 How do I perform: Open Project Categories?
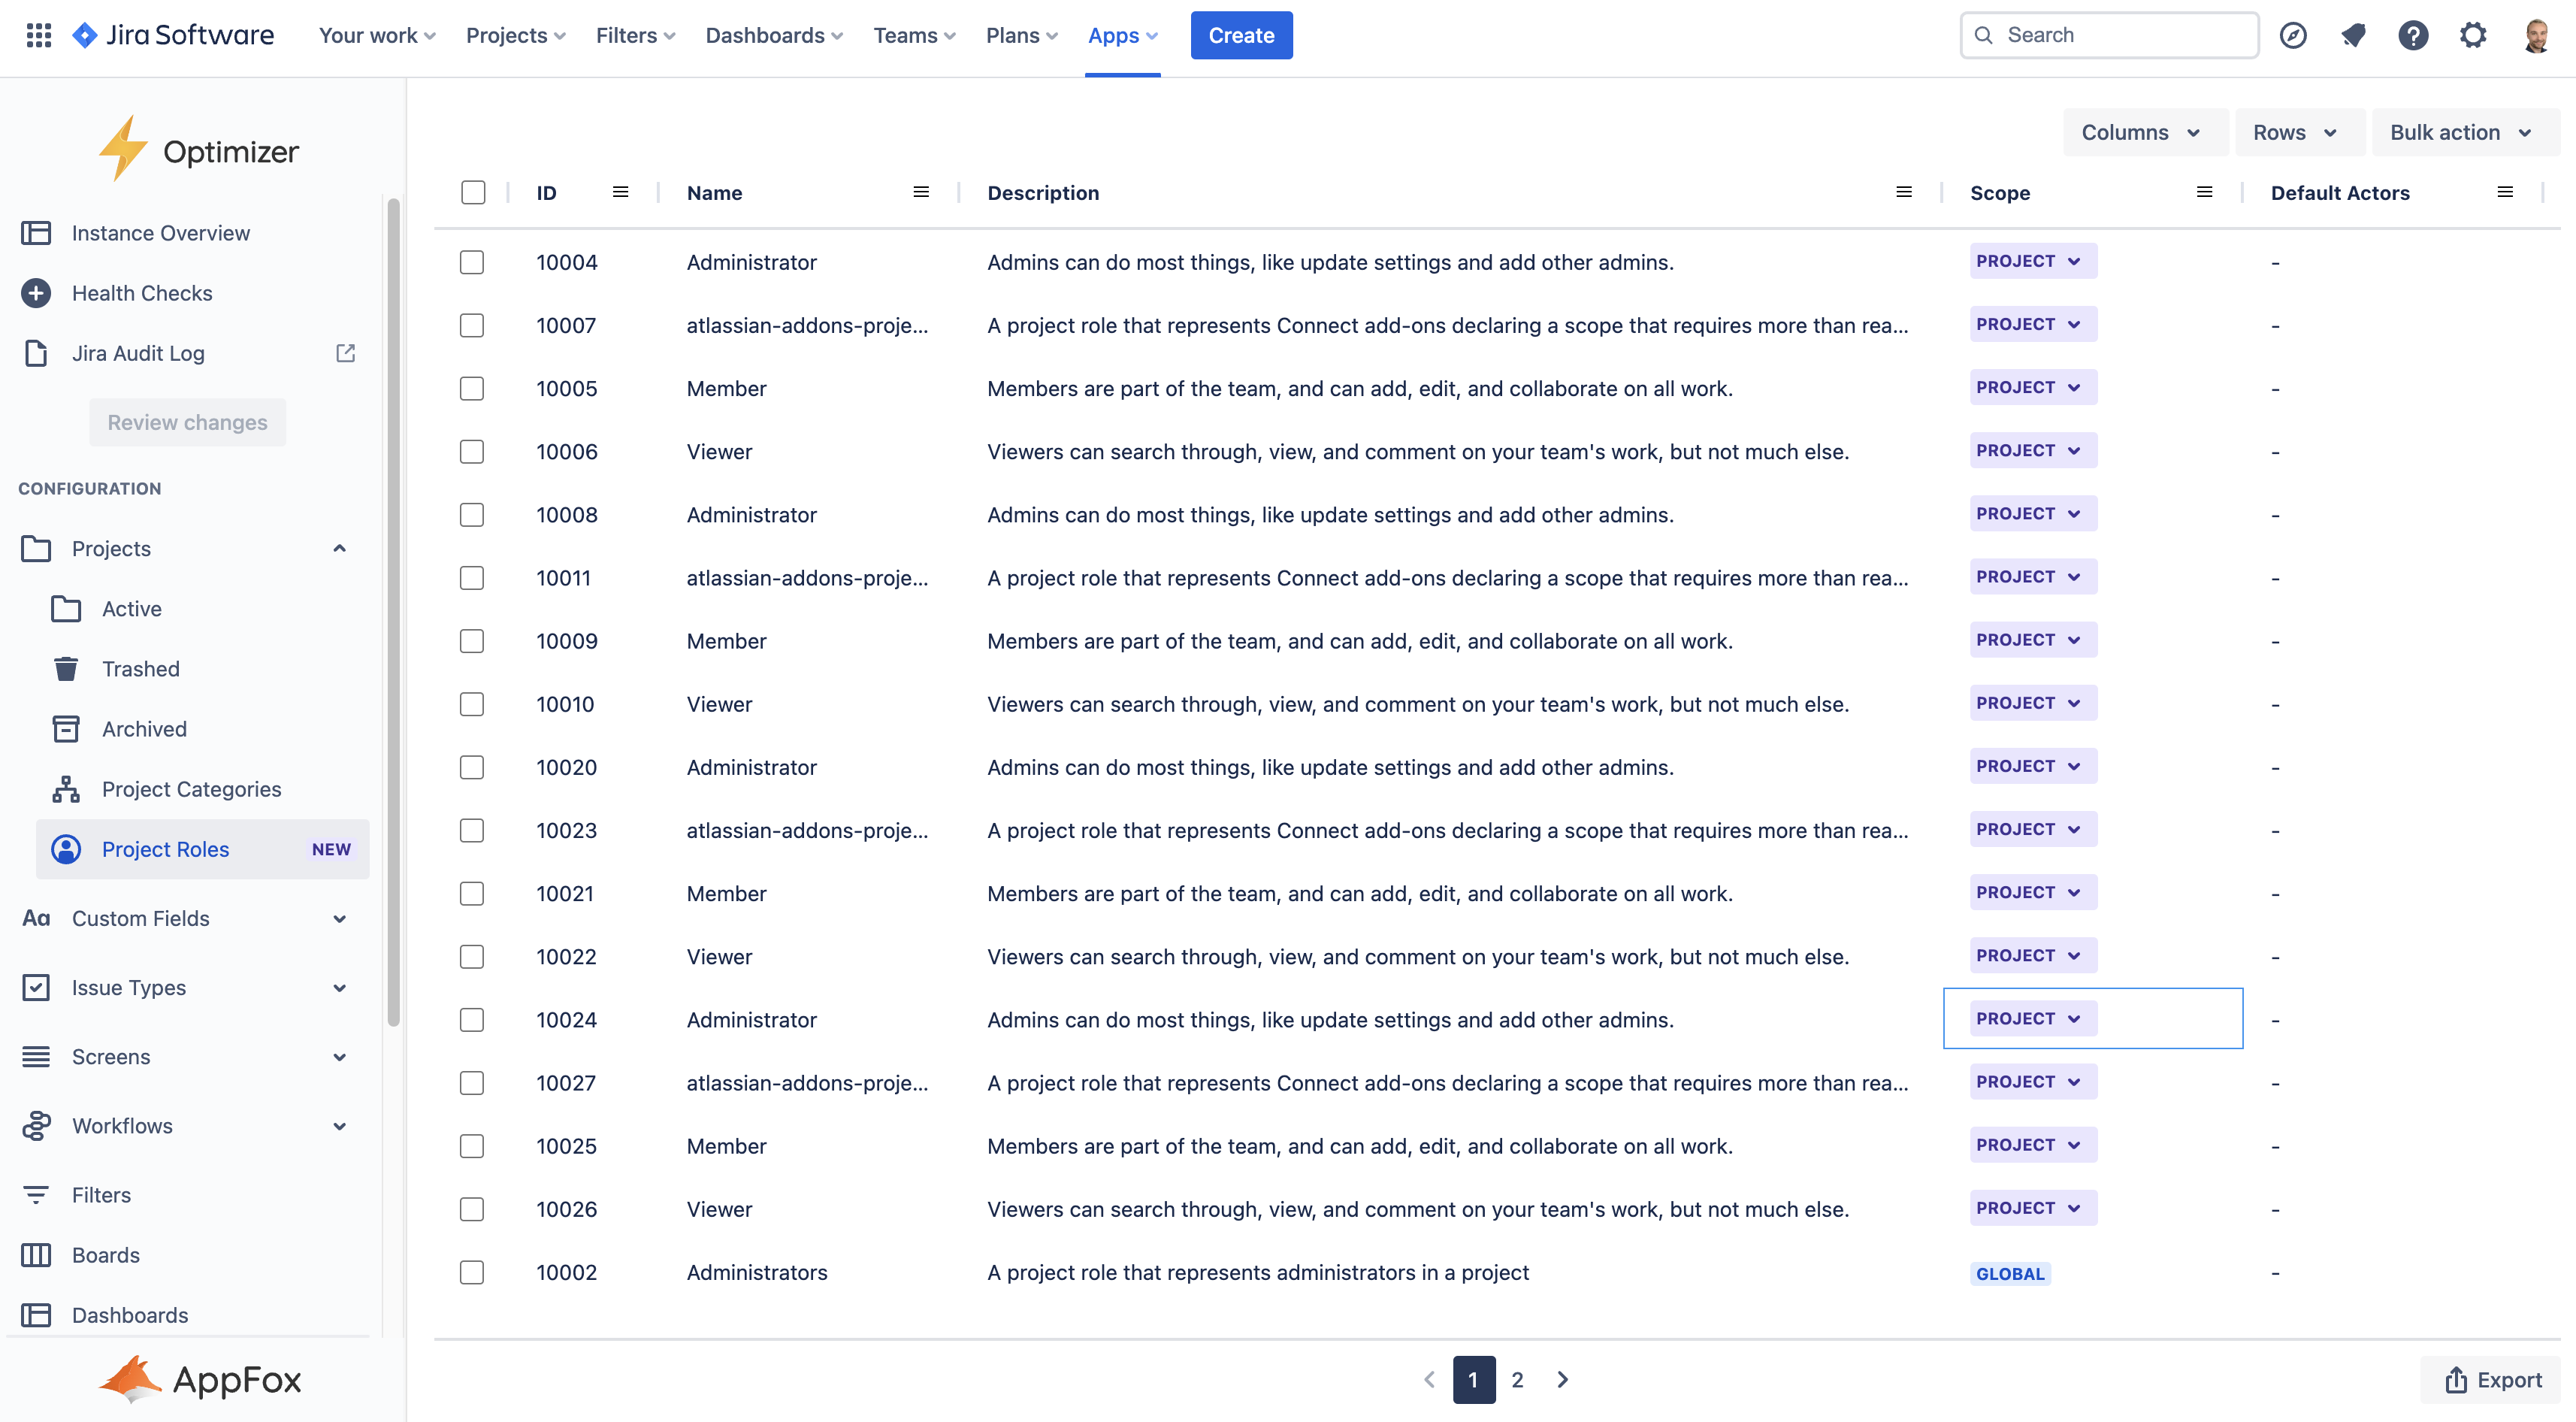coord(190,788)
